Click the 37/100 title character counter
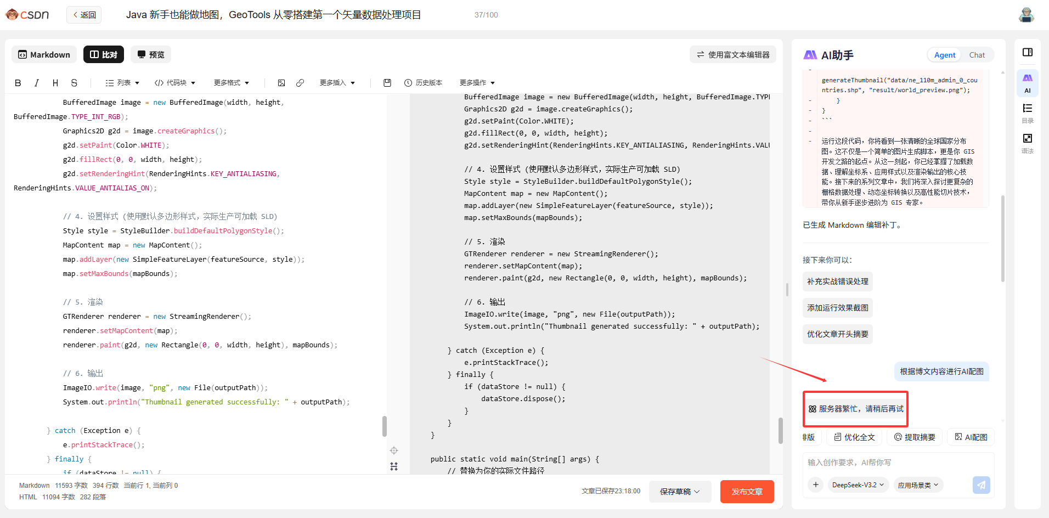Screen dimensions: 1049x518 coord(486,15)
